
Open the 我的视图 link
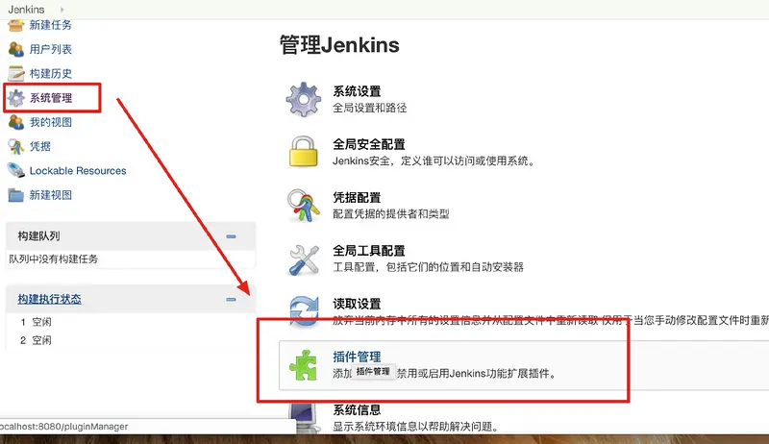(51, 122)
